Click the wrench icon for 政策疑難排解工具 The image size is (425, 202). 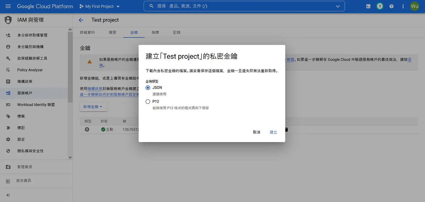coord(8,58)
